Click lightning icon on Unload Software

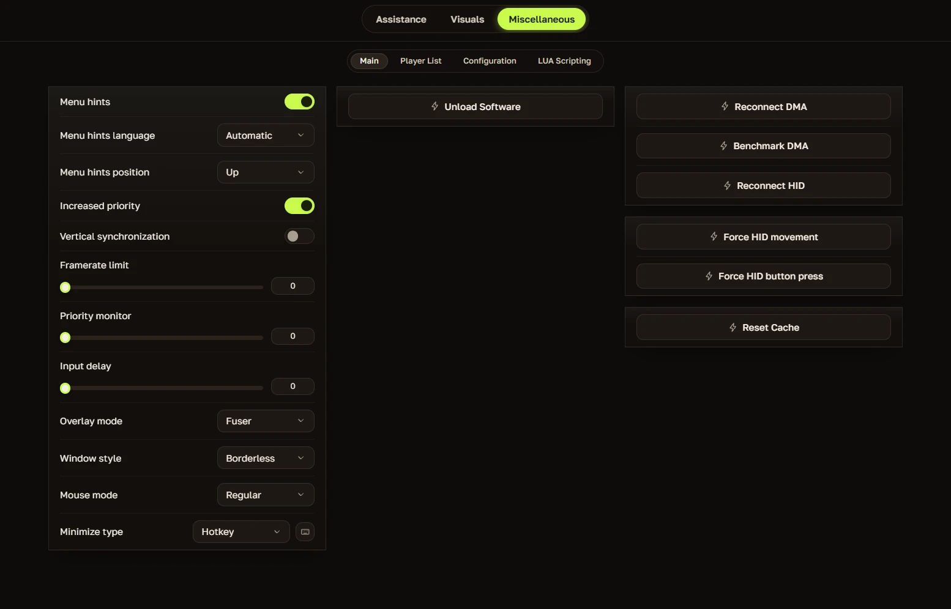pos(434,106)
